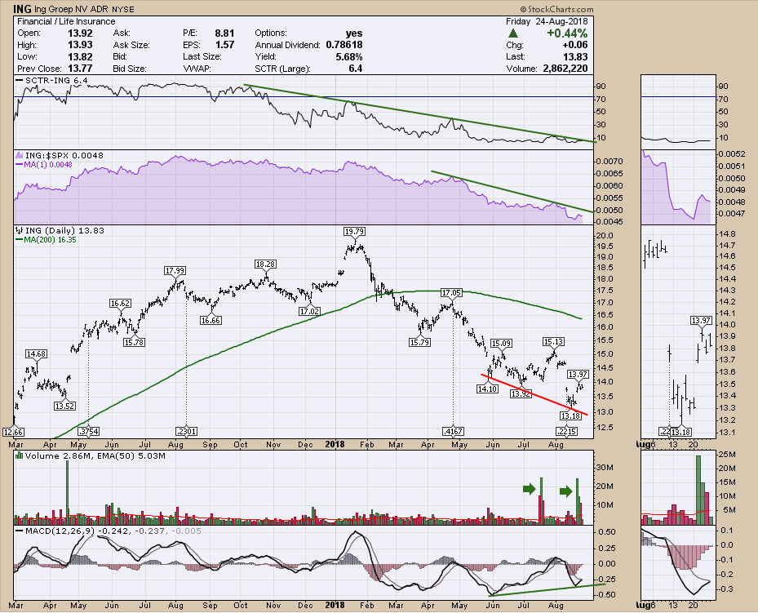Click the date Friday 24-Aug-2018
This screenshot has height=613, width=758.
[547, 21]
